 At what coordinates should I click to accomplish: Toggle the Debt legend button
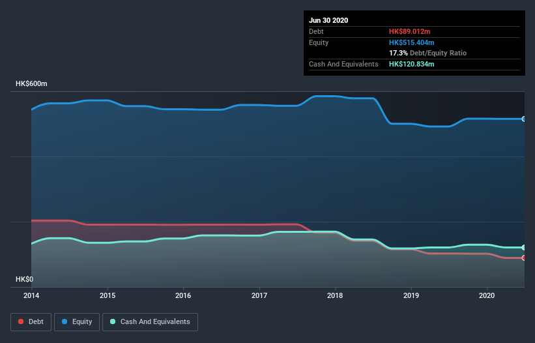point(31,322)
